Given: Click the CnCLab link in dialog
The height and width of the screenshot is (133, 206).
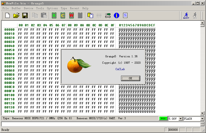Looking at the screenshot, I should tap(120, 69).
